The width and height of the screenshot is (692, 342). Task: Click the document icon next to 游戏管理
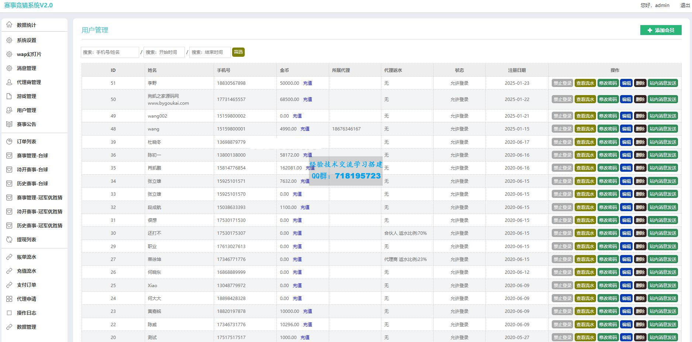tap(9, 96)
